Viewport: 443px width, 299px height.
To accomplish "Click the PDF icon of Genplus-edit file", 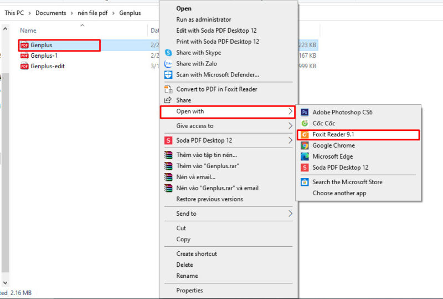I will [x=24, y=66].
